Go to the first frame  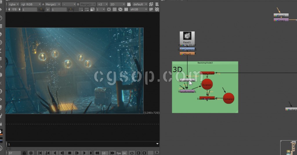40,153
